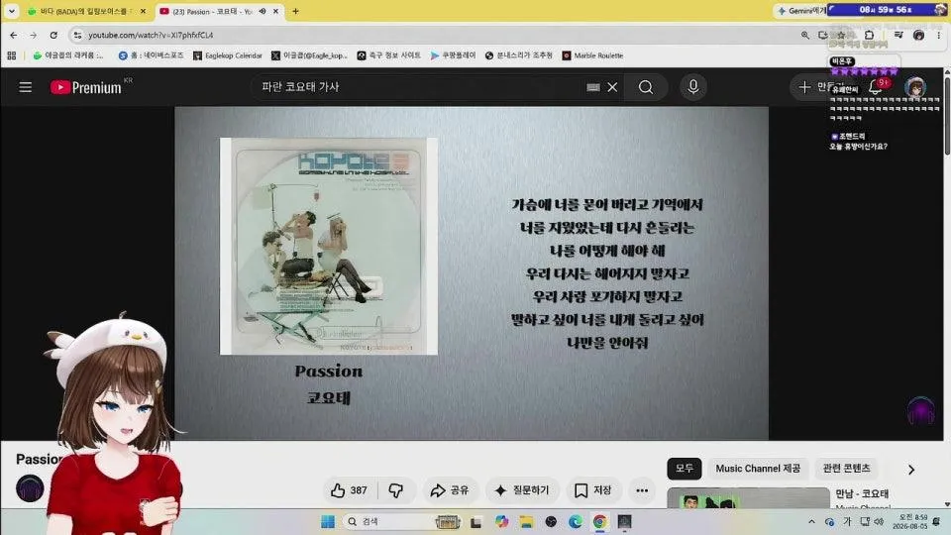This screenshot has width=951, height=535.
Task: Clear the YouTube search query with the X
Action: (612, 87)
